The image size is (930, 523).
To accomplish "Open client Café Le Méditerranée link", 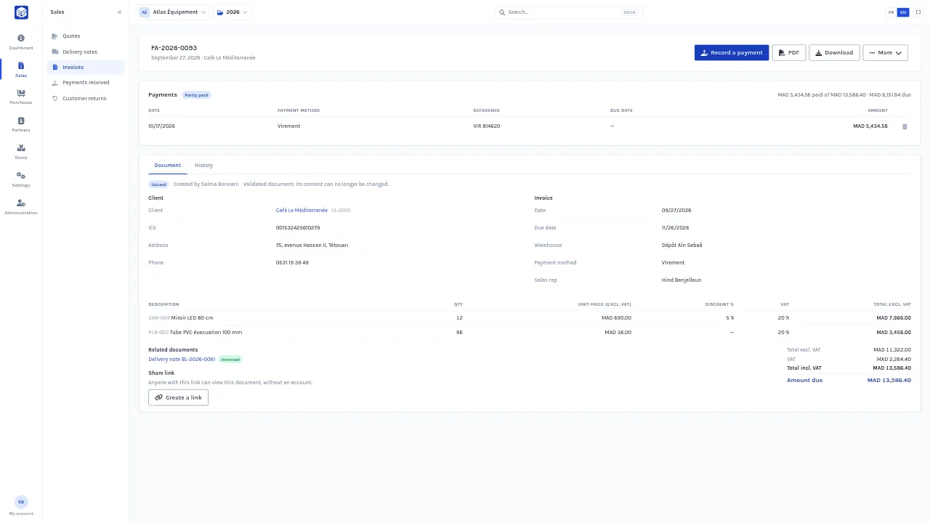I will pos(302,211).
